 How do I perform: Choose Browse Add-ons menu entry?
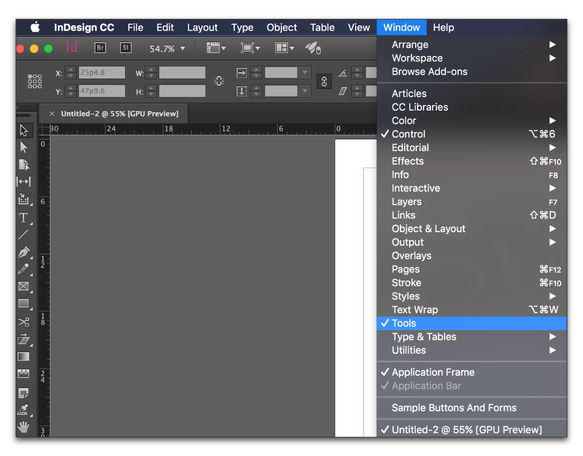(x=472, y=72)
